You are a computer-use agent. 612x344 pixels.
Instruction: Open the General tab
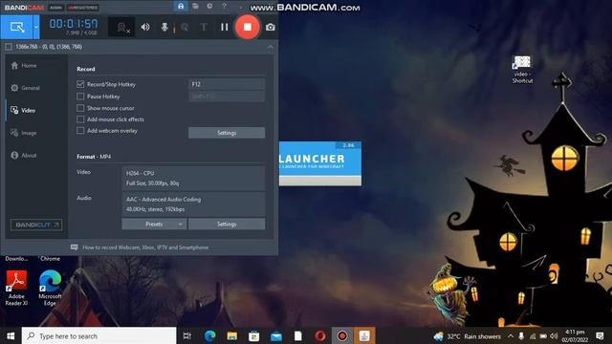pyautogui.click(x=26, y=88)
